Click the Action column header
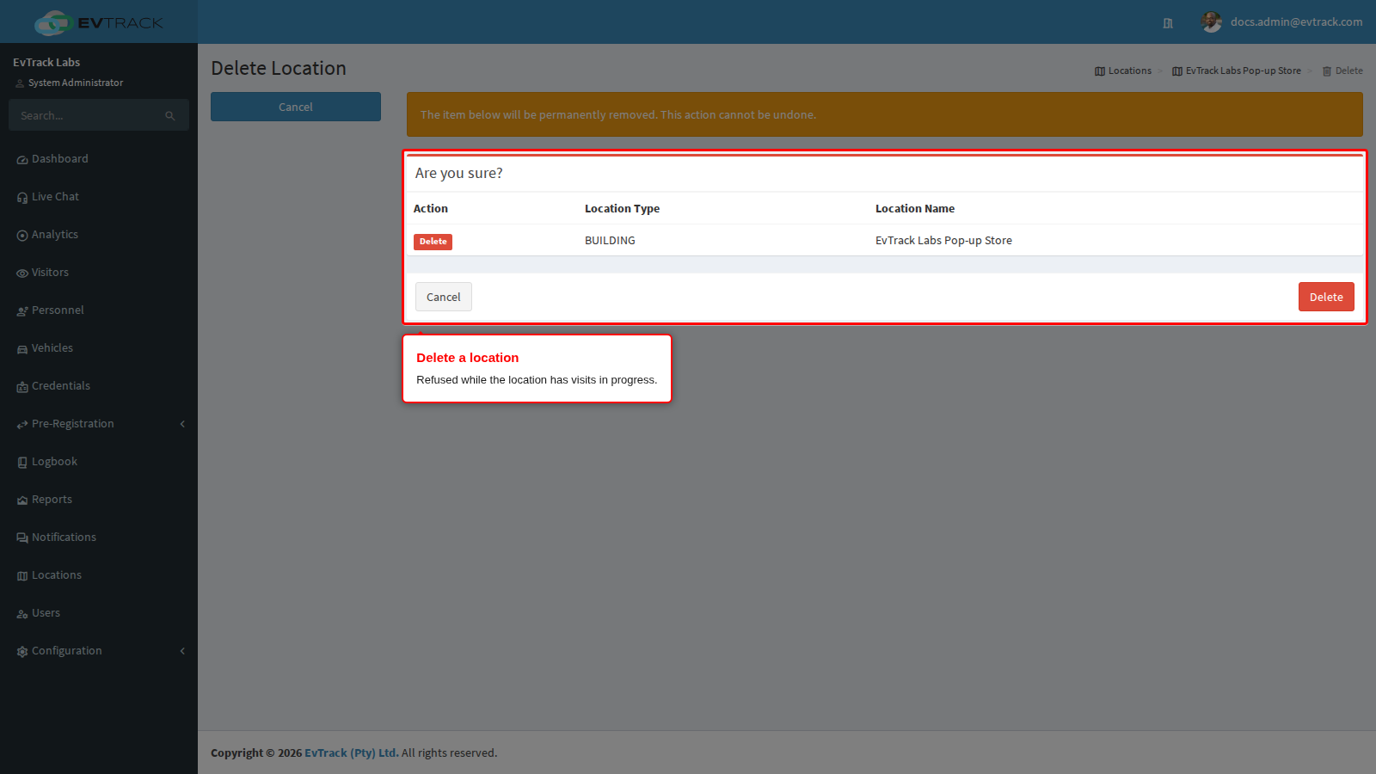 pyautogui.click(x=430, y=209)
